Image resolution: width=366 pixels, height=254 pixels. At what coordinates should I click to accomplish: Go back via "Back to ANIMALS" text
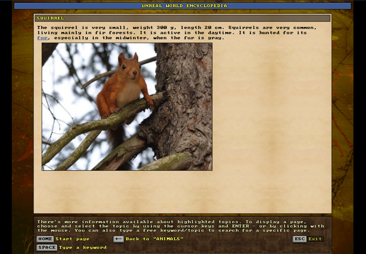point(154,239)
